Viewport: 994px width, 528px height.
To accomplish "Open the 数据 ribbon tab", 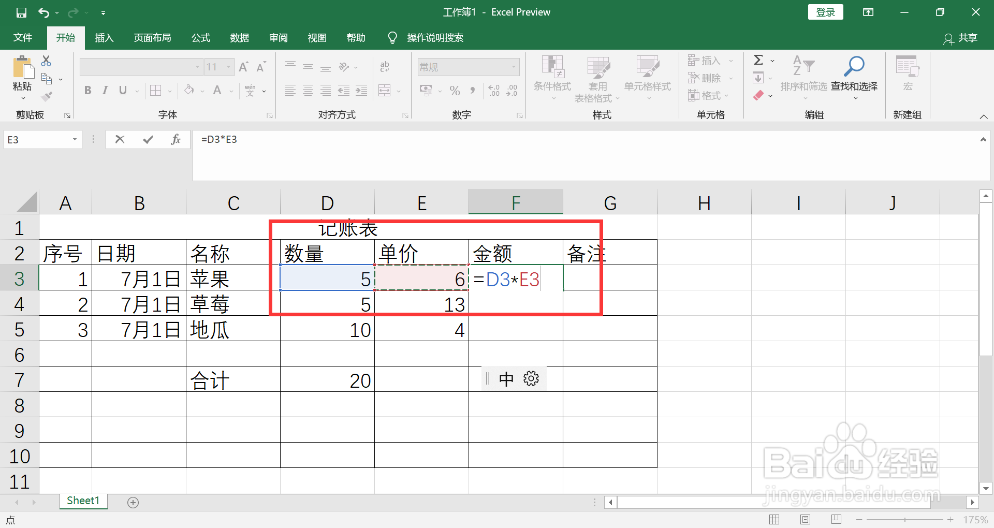I will [x=239, y=37].
